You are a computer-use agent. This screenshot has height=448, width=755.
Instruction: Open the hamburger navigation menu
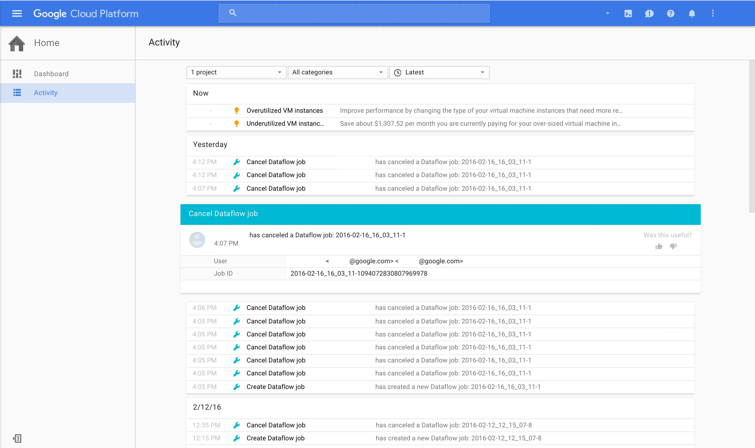coord(17,14)
